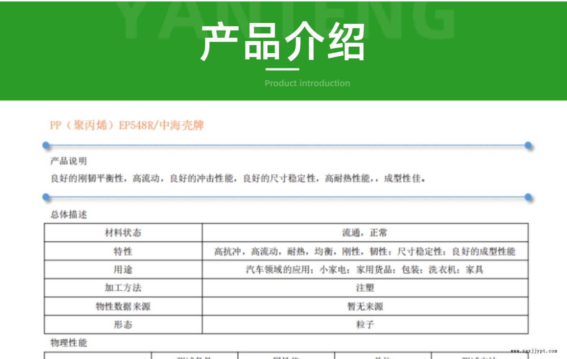
Task: Click the blue dot right of the line above 产品说明
Action: coord(528,145)
